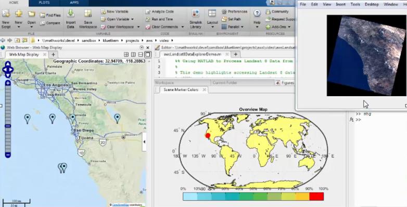This screenshot has height=207, width=407.
Task: Select the Scene Marker Colors tab
Action: [181, 90]
